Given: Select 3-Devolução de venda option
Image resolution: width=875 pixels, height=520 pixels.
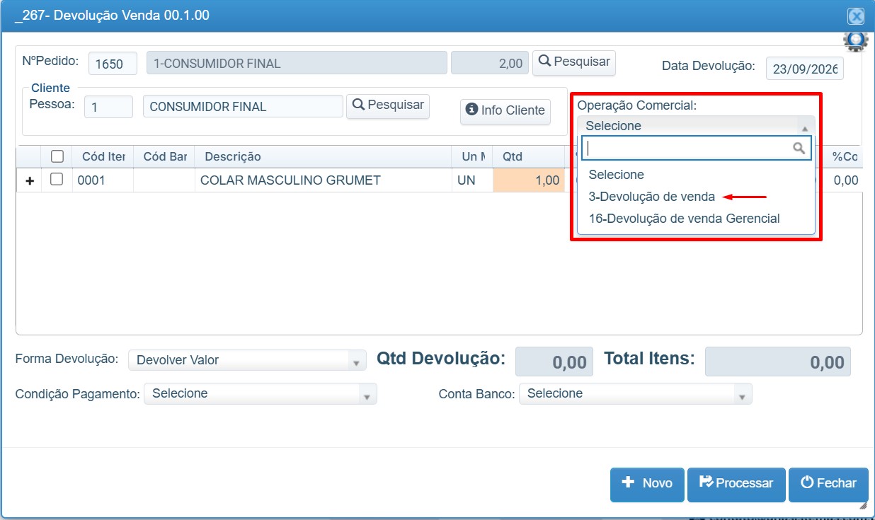Looking at the screenshot, I should (x=652, y=197).
